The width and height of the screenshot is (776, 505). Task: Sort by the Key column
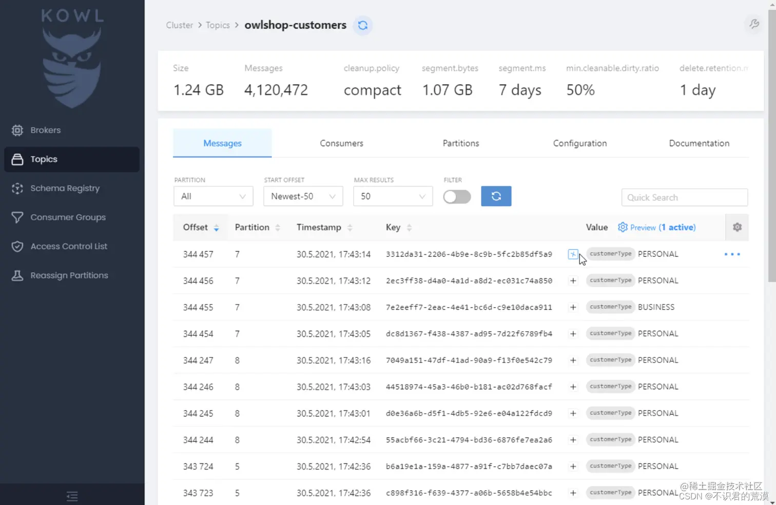click(x=399, y=227)
